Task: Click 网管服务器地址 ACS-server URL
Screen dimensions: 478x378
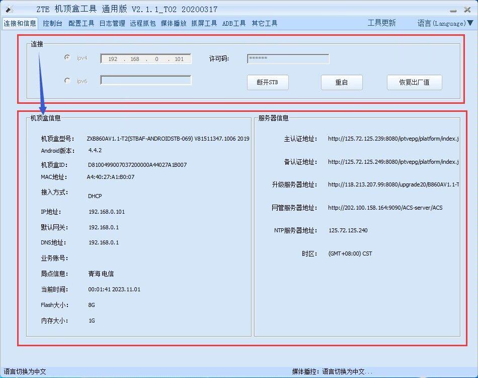Action: click(385, 208)
